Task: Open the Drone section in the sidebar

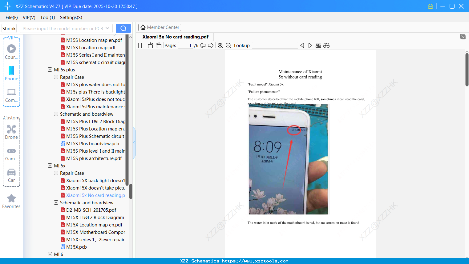Action: pos(11,132)
